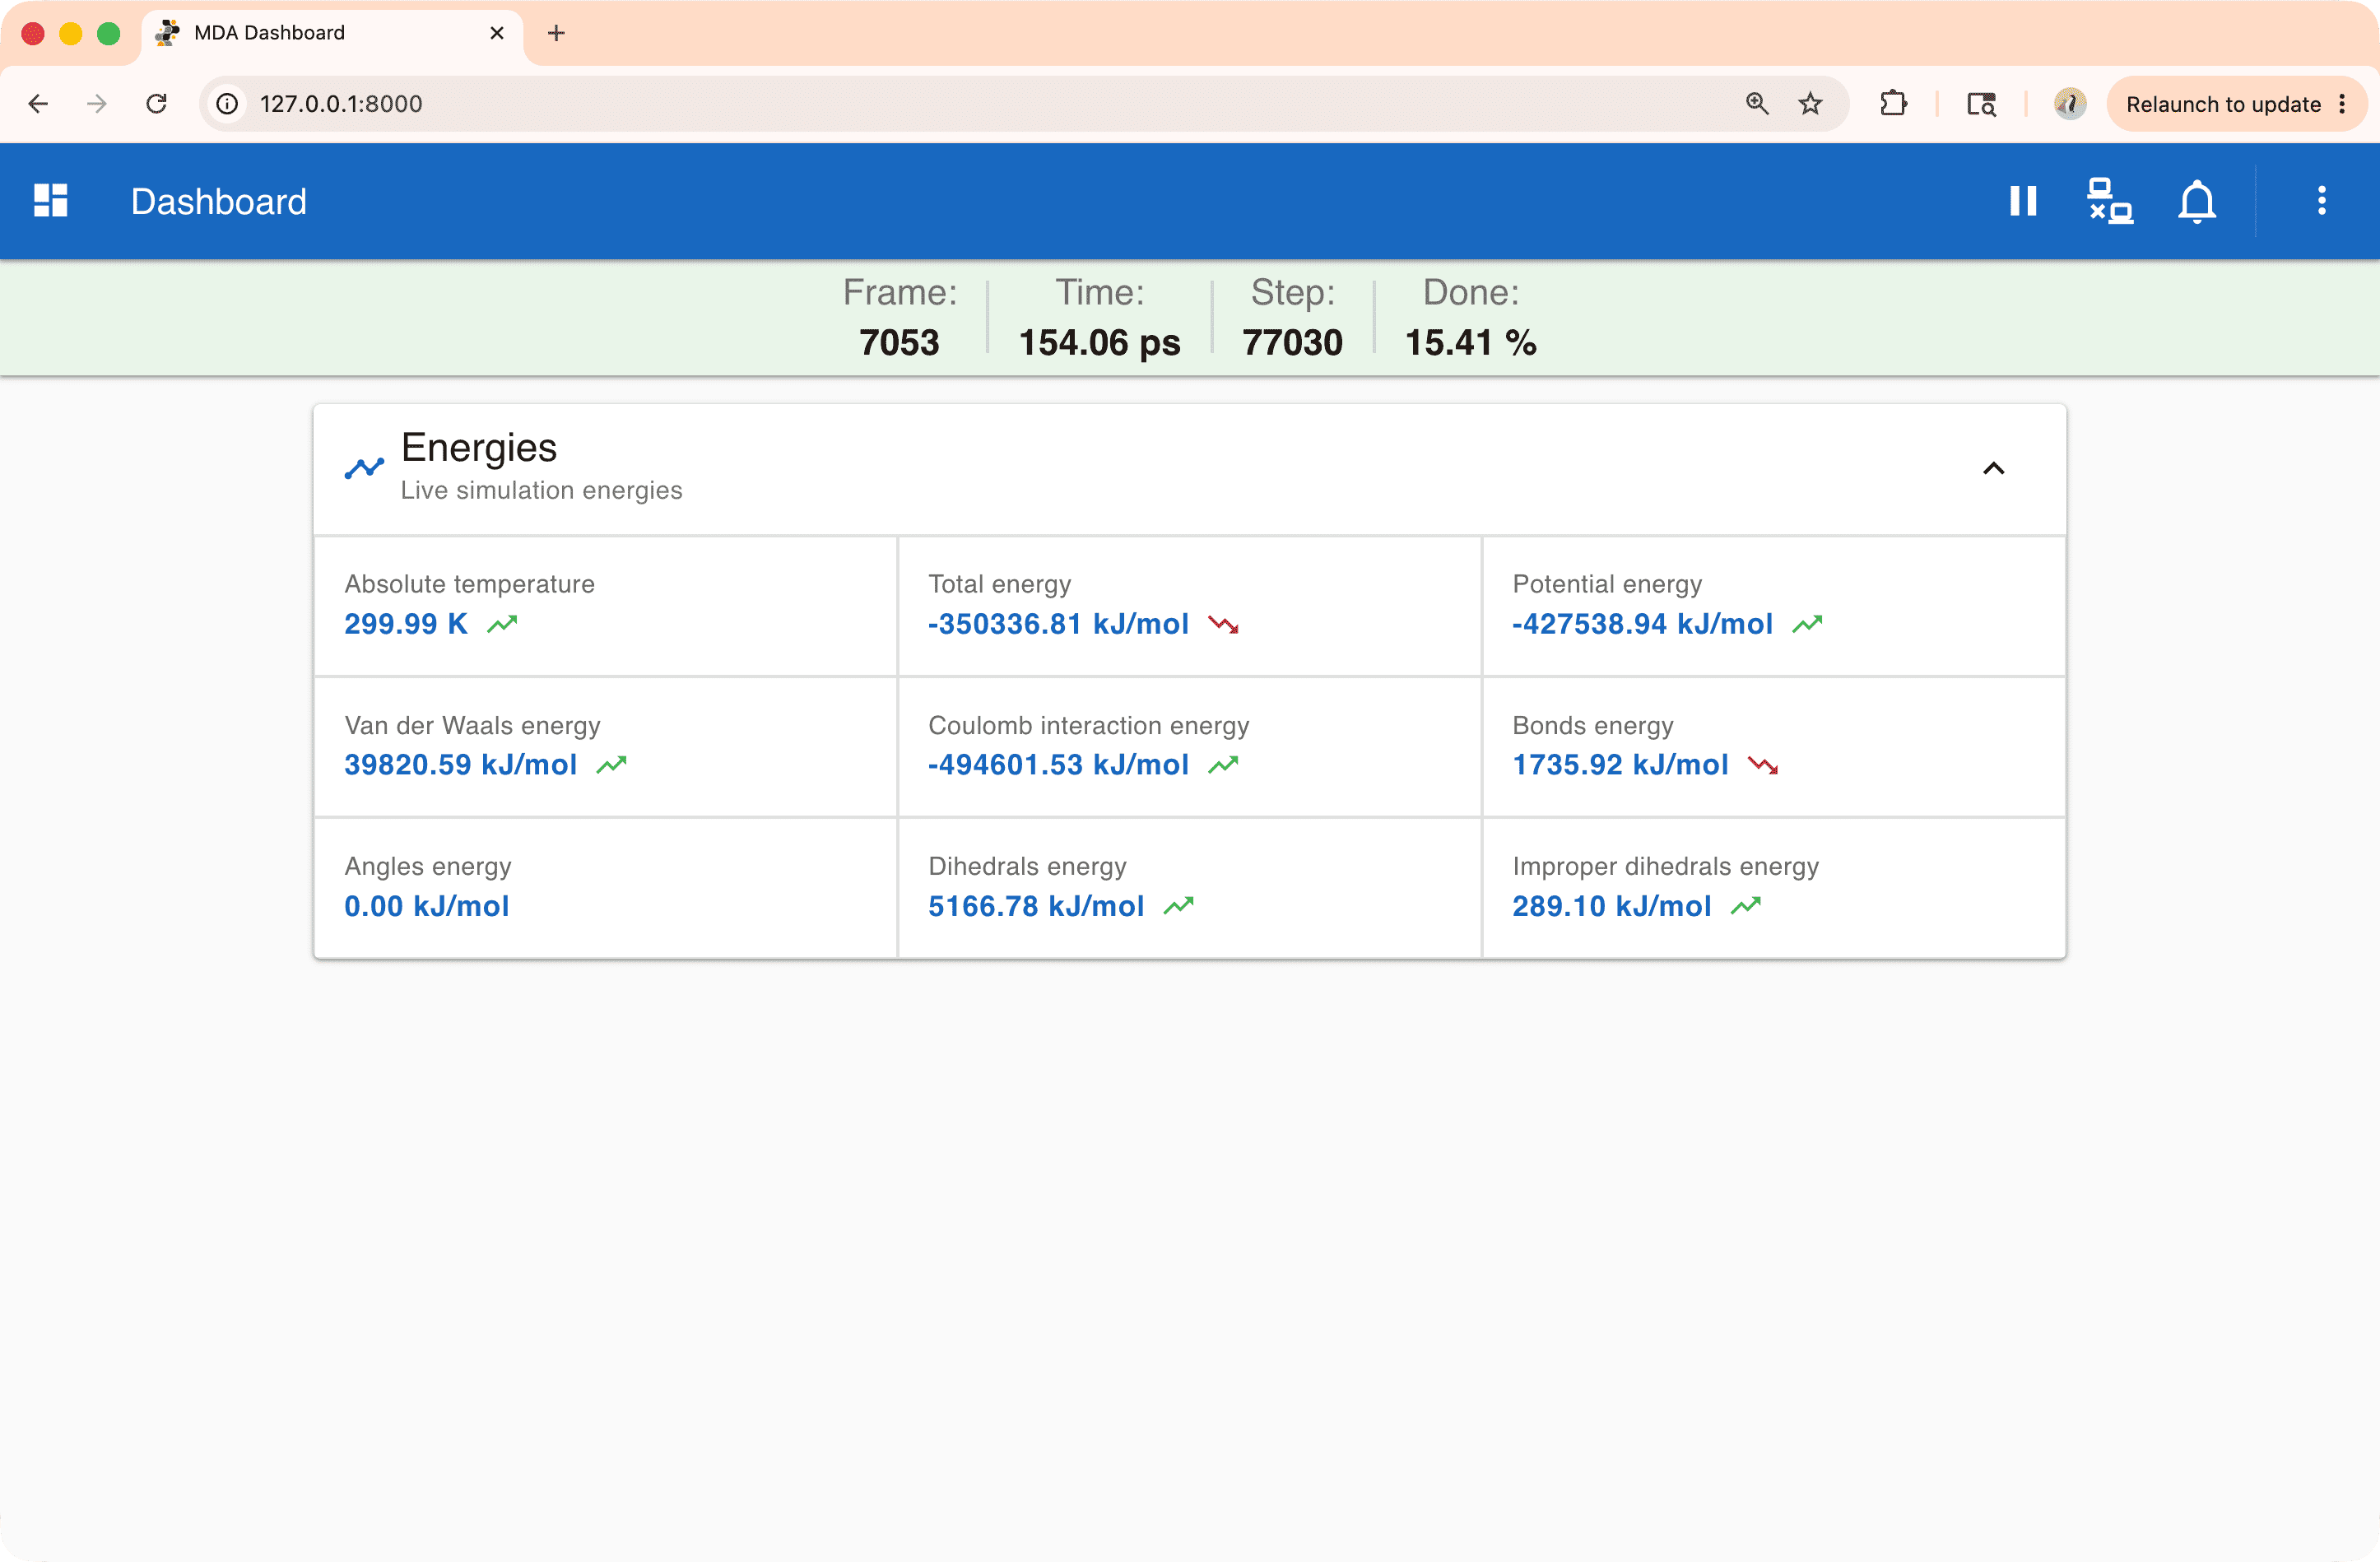This screenshot has width=2380, height=1562.
Task: Click the 299.99 K temperature value
Action: 406,624
